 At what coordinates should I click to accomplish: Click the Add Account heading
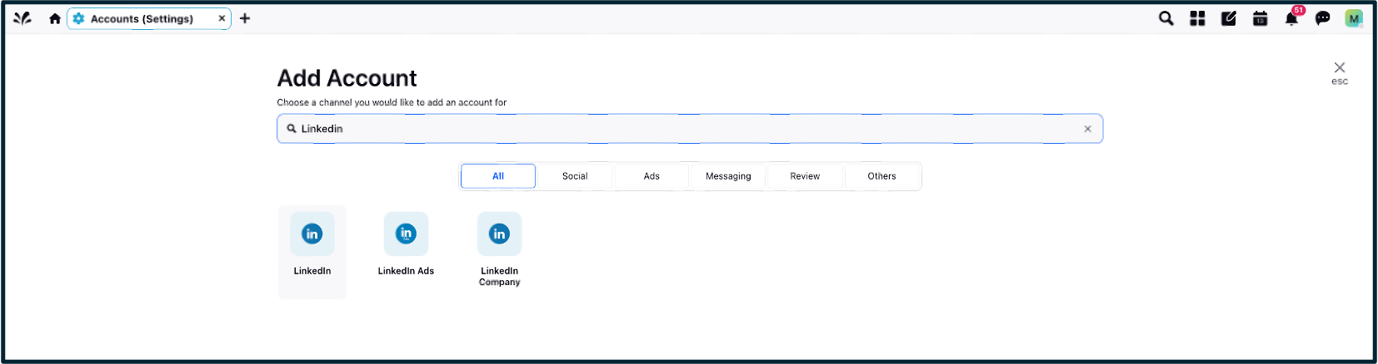[x=347, y=78]
